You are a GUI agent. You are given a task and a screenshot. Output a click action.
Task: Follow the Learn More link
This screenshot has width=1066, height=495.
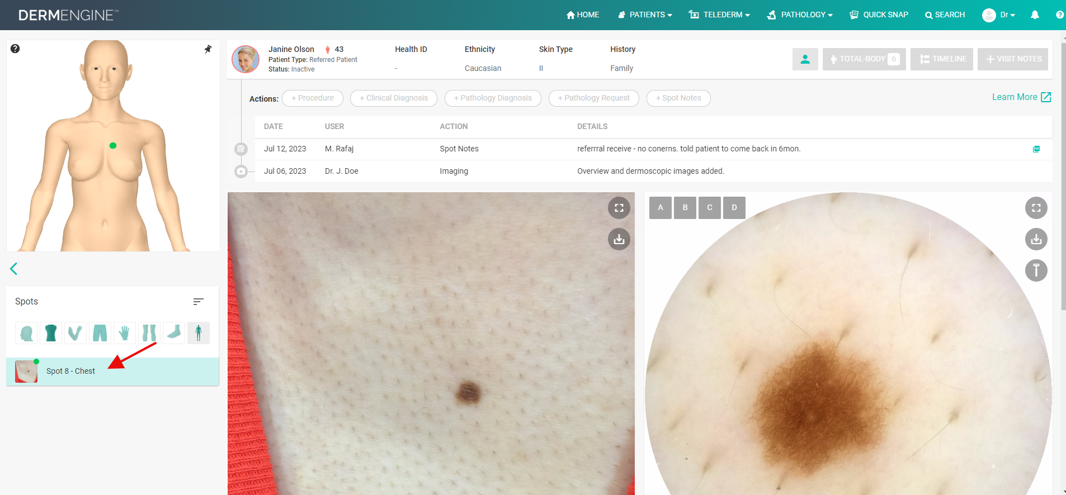pyautogui.click(x=1021, y=97)
